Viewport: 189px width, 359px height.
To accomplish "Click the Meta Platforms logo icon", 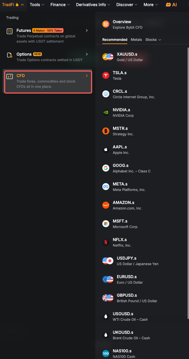I will click(x=106, y=187).
